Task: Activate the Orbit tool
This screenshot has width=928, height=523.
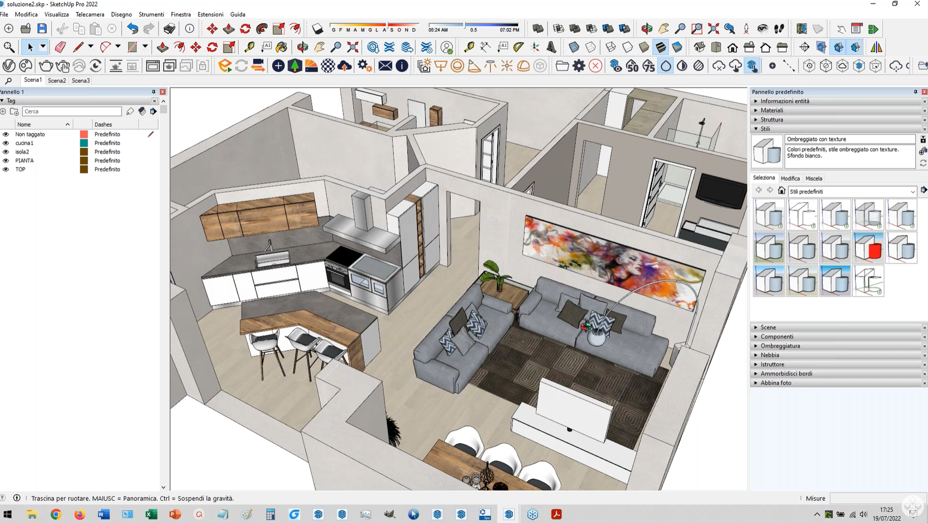Action: click(x=303, y=47)
